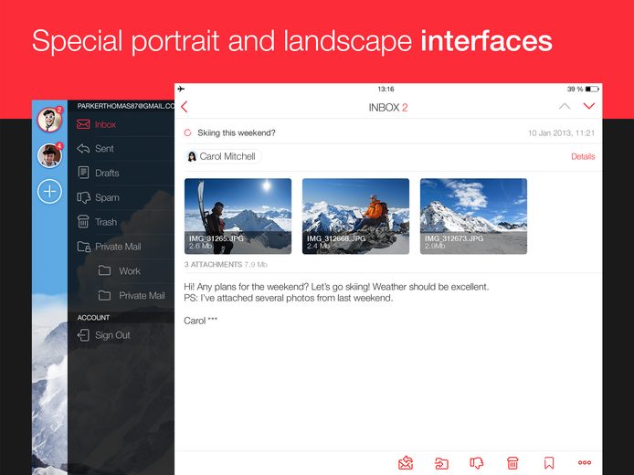634x475 pixels.
Task: Delete message with bottom trash icon
Action: click(512, 463)
